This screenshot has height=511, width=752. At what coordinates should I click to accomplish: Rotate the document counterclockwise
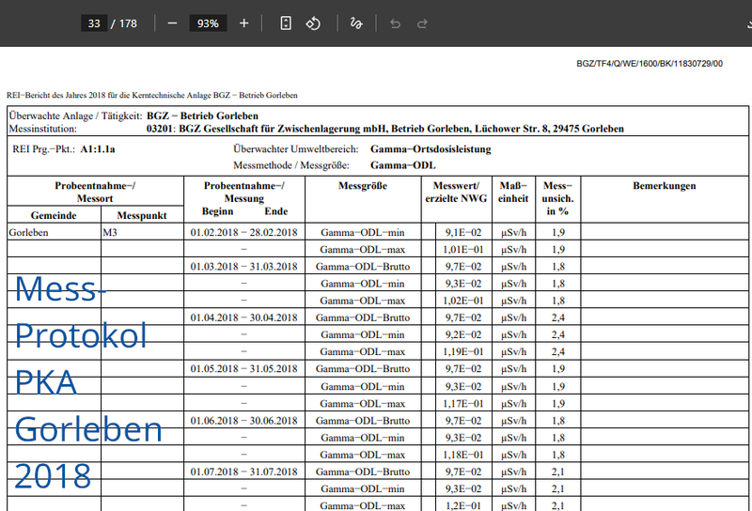(314, 23)
